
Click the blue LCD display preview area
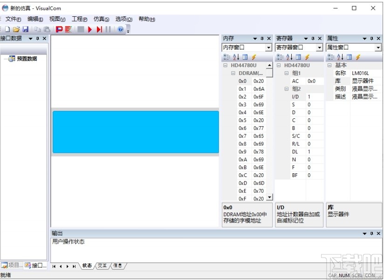tap(135, 132)
